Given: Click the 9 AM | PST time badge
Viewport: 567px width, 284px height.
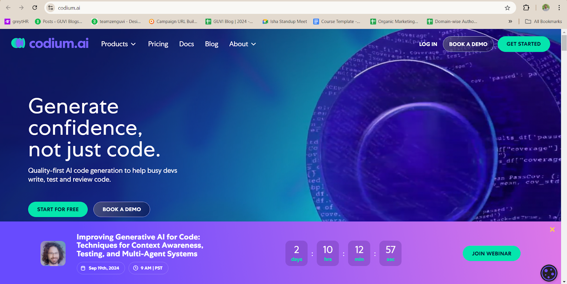Looking at the screenshot, I should [x=148, y=268].
